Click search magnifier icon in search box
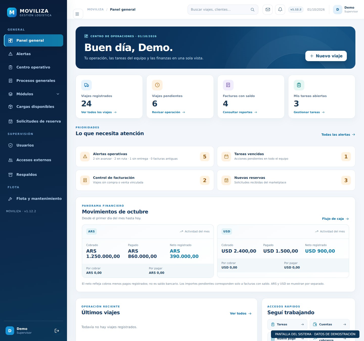The image size is (364, 341). coord(252,10)
